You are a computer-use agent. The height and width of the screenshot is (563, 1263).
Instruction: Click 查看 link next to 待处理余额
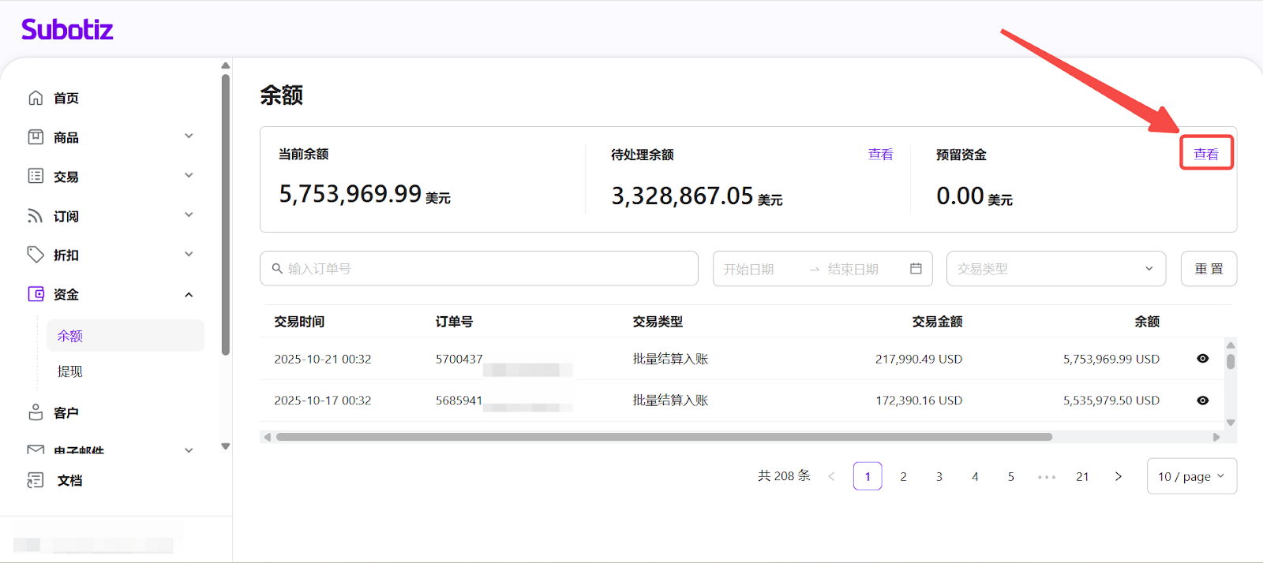pos(880,155)
